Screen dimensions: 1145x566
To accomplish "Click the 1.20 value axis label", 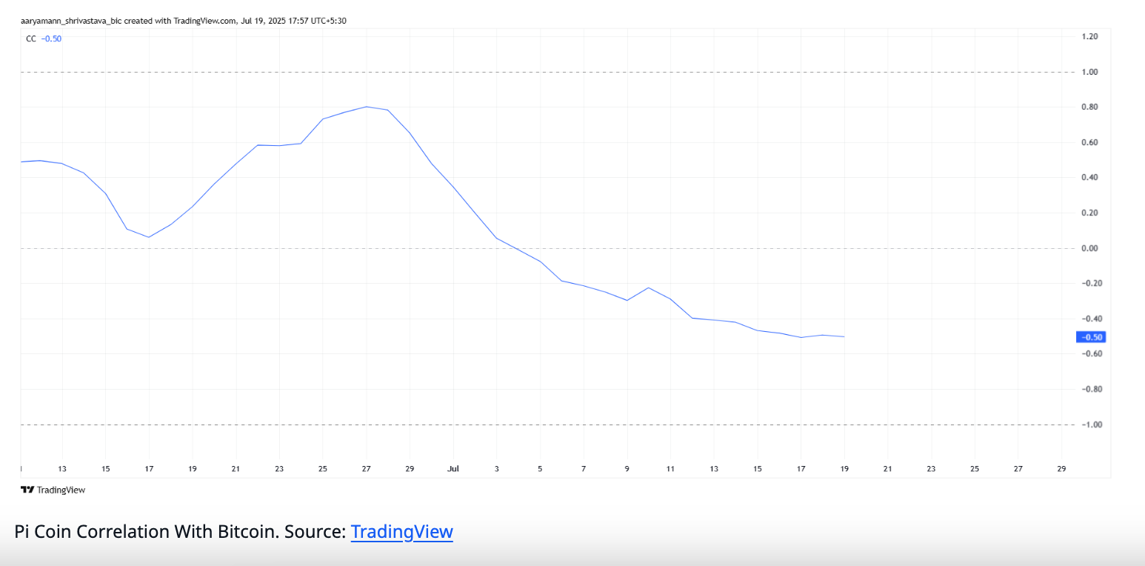I will tap(1089, 36).
